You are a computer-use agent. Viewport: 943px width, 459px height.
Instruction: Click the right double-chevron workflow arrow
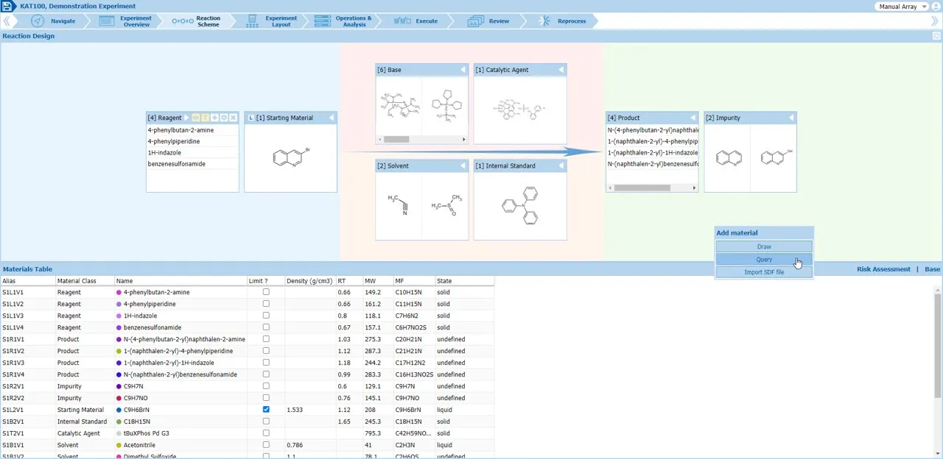935,21
